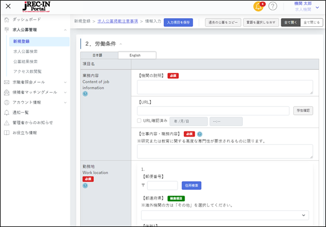Image resolution: width=326 pixels, height=227 pixels.
Task: Open アクセス数閲覧 in sidebar
Action: point(28,71)
